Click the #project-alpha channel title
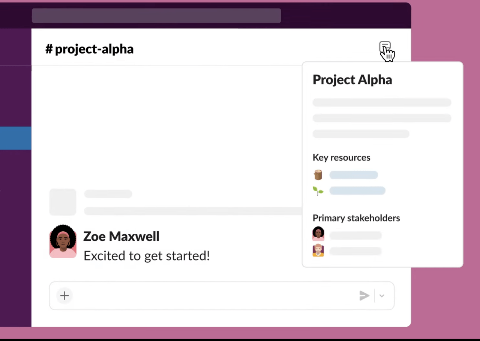 (89, 49)
